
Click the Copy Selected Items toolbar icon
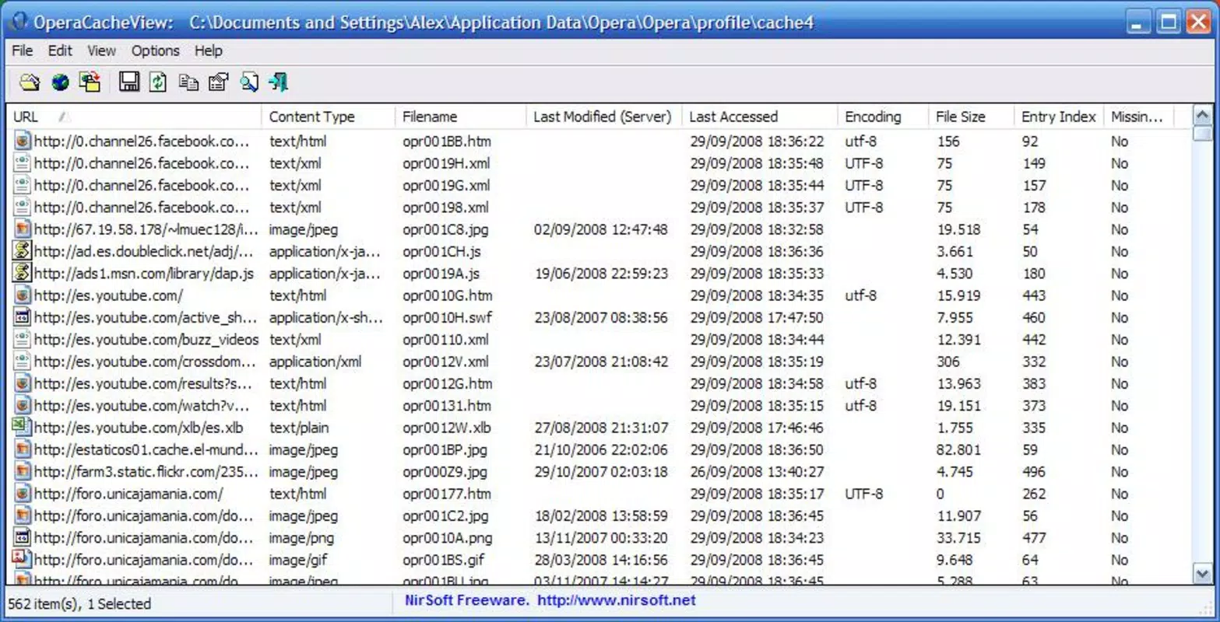tap(188, 82)
